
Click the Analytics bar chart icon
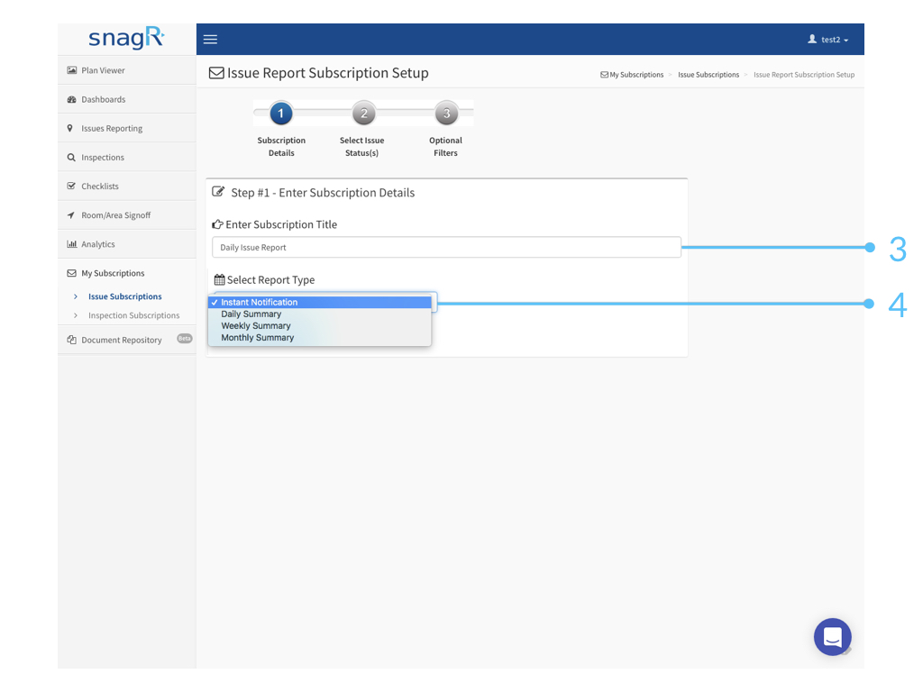72,243
